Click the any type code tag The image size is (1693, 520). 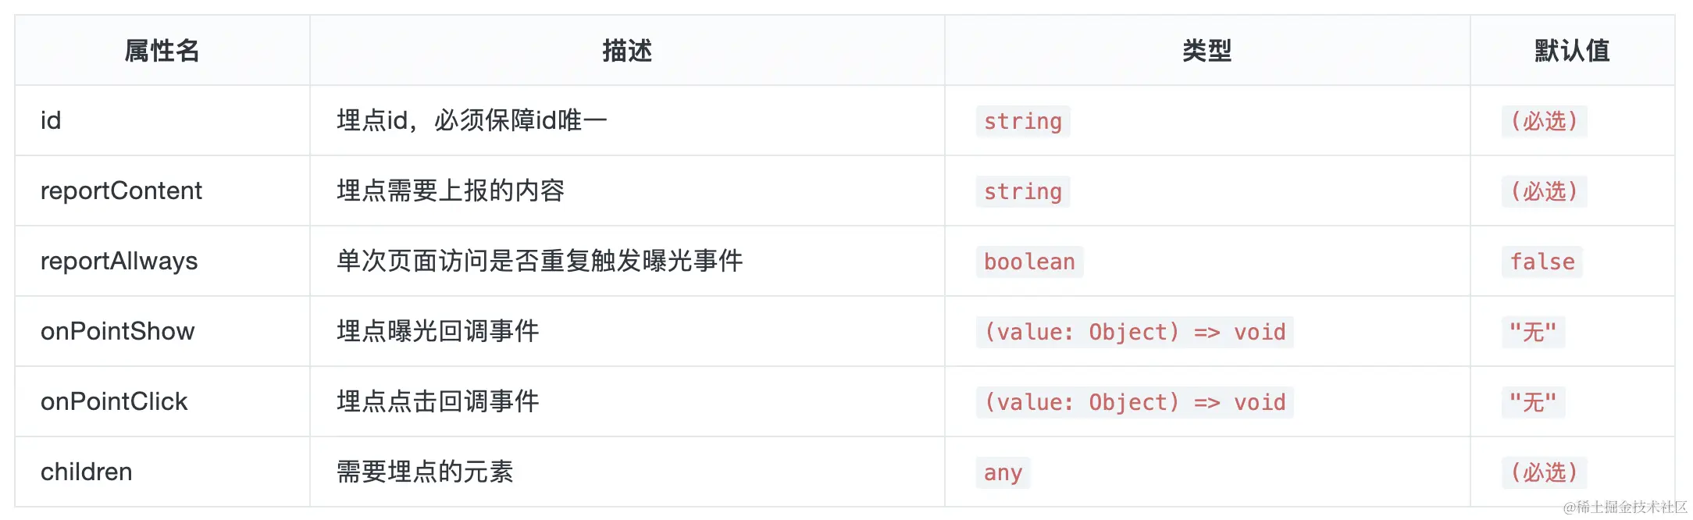click(x=1003, y=473)
